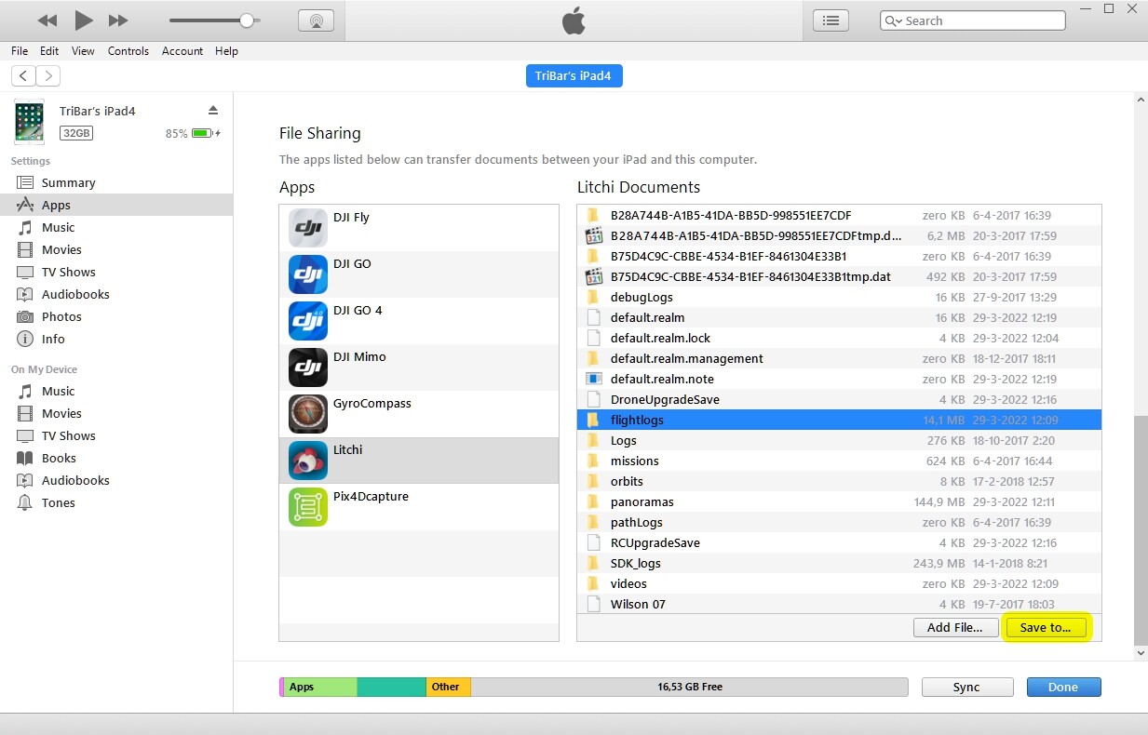Select the SDK_logs folder
Viewport: 1148px width, 735px height.
(x=839, y=563)
